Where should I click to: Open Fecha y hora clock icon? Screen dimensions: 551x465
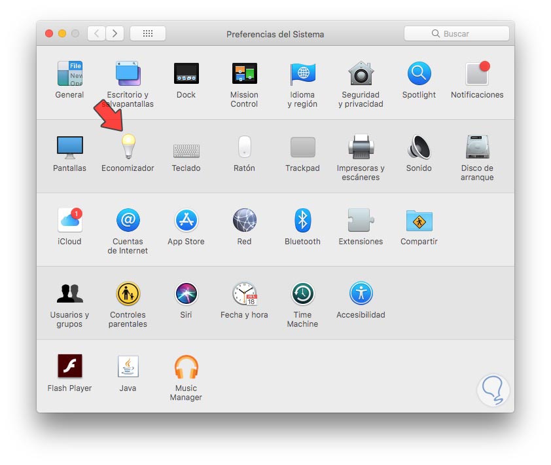pyautogui.click(x=244, y=293)
